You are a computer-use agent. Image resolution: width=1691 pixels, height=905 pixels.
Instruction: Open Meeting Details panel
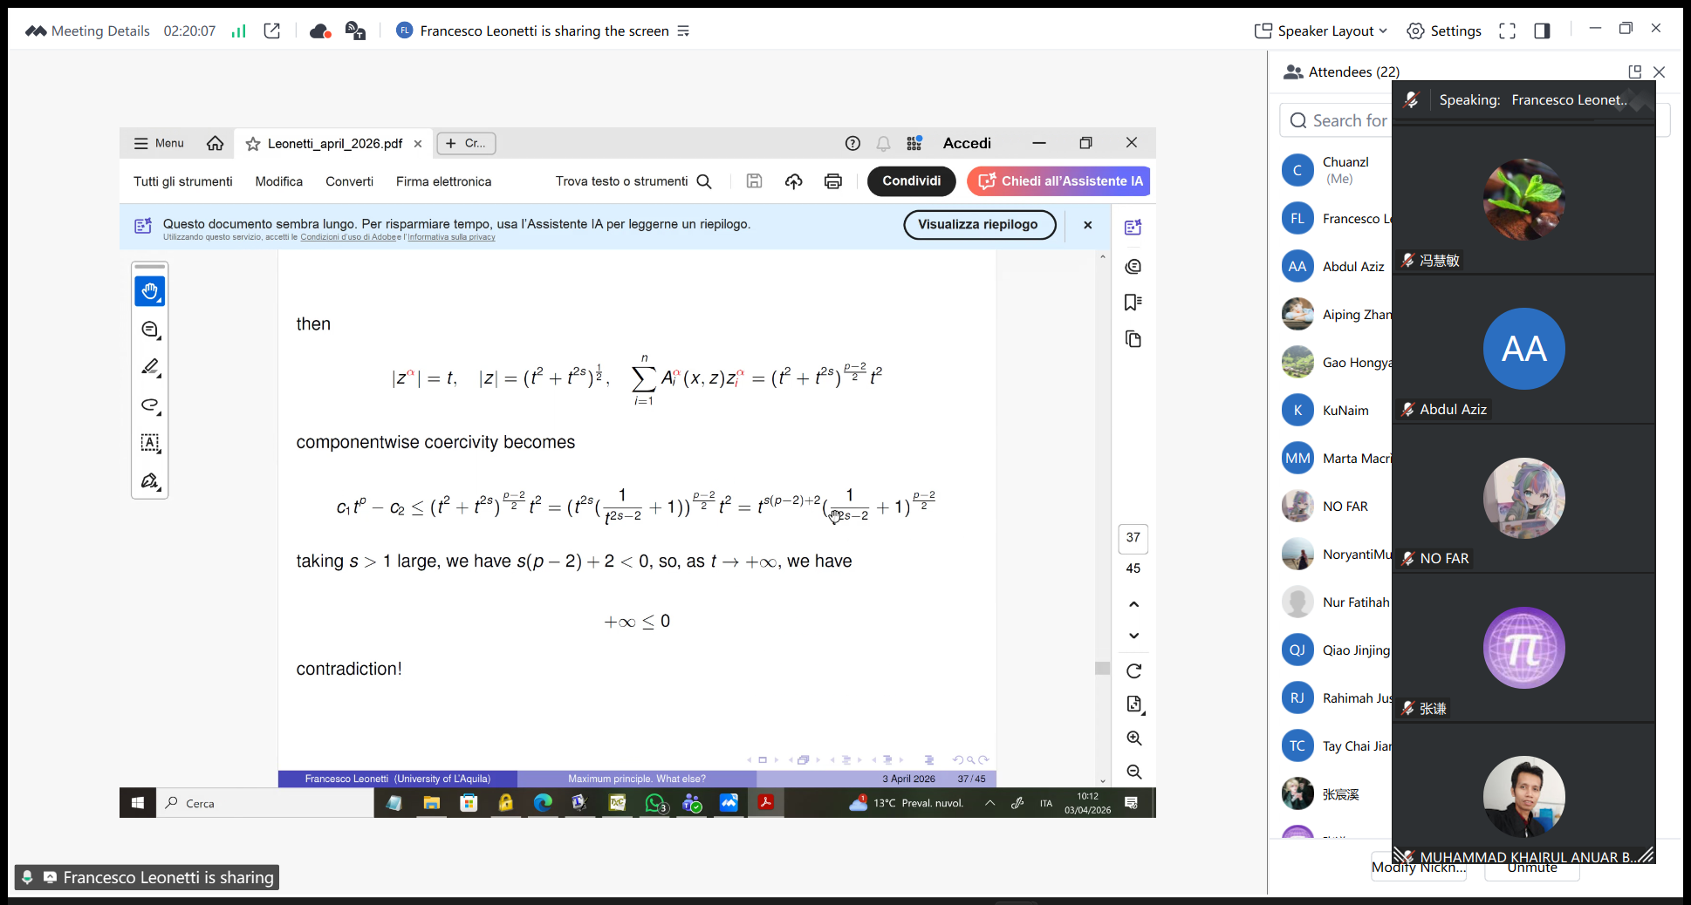[100, 31]
